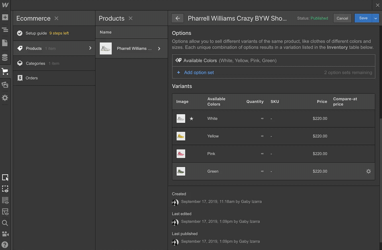Click the Cancel button
The height and width of the screenshot is (250, 382).
click(342, 18)
